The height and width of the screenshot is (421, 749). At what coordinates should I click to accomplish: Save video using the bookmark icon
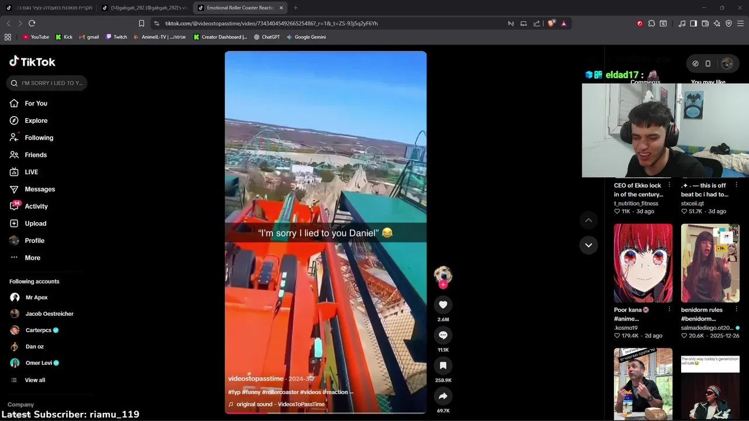(443, 365)
